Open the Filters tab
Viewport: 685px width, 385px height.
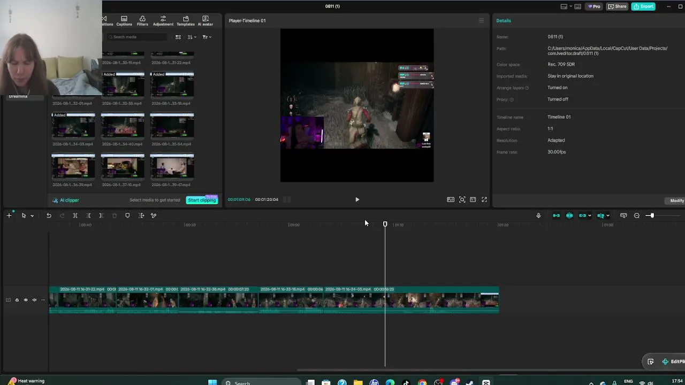(x=142, y=21)
